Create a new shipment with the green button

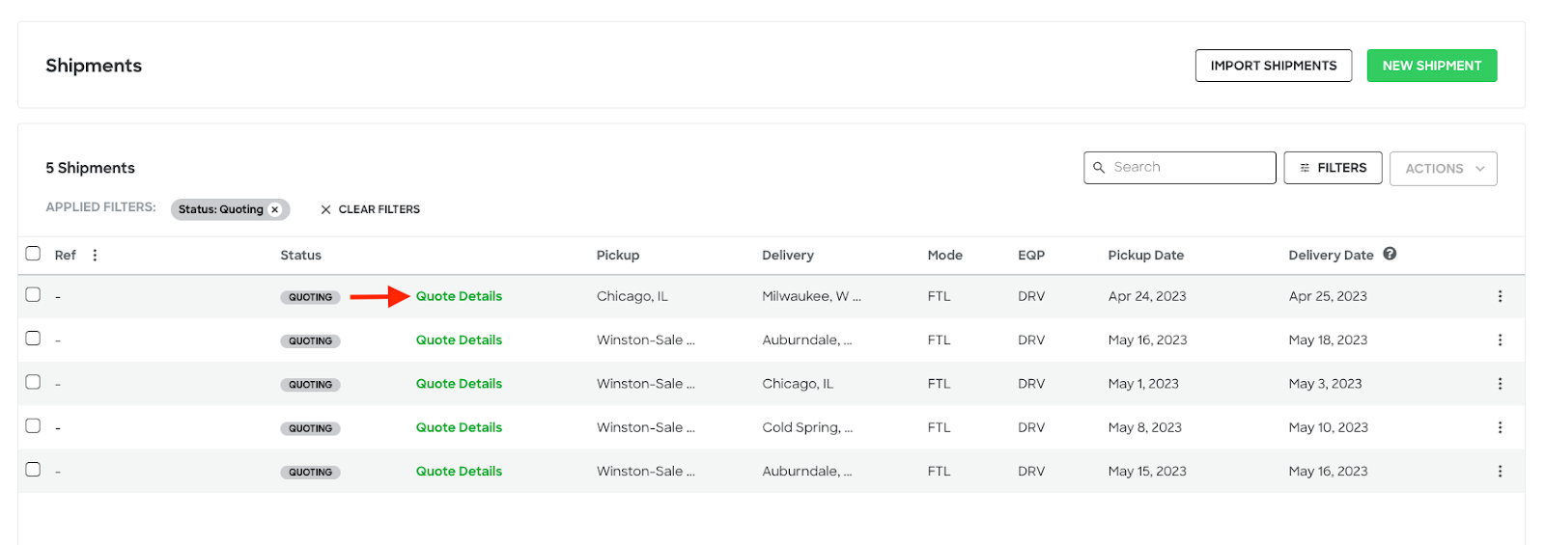(1432, 66)
